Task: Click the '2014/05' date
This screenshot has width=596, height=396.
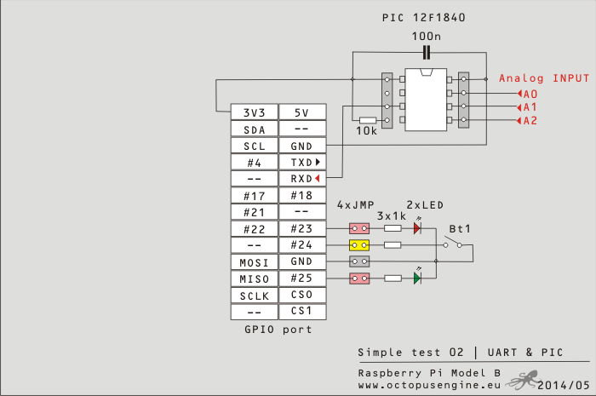Action: pyautogui.click(x=564, y=386)
